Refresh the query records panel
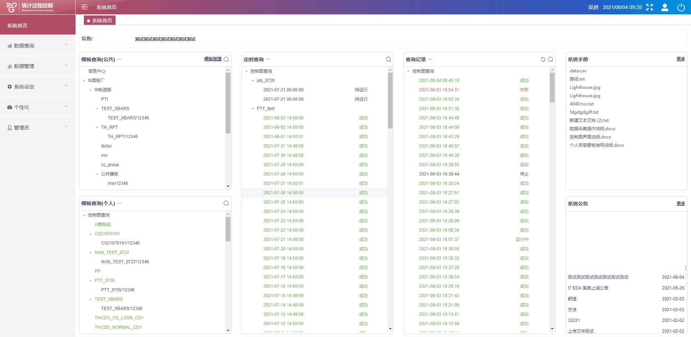This screenshot has width=691, height=337. point(543,59)
